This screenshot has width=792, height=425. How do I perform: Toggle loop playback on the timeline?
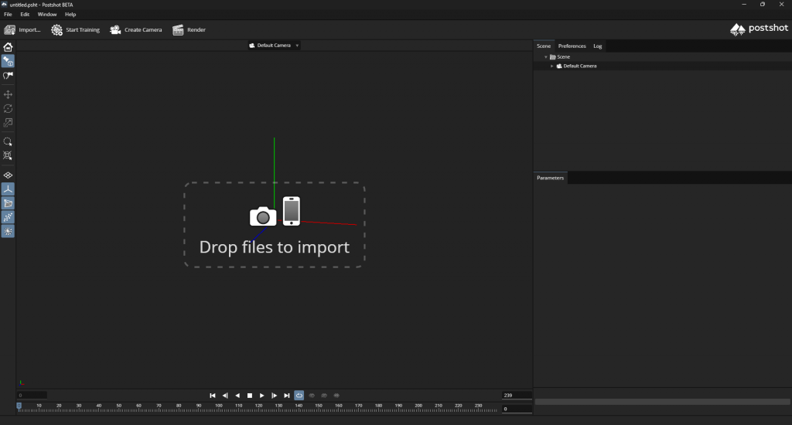click(x=299, y=395)
